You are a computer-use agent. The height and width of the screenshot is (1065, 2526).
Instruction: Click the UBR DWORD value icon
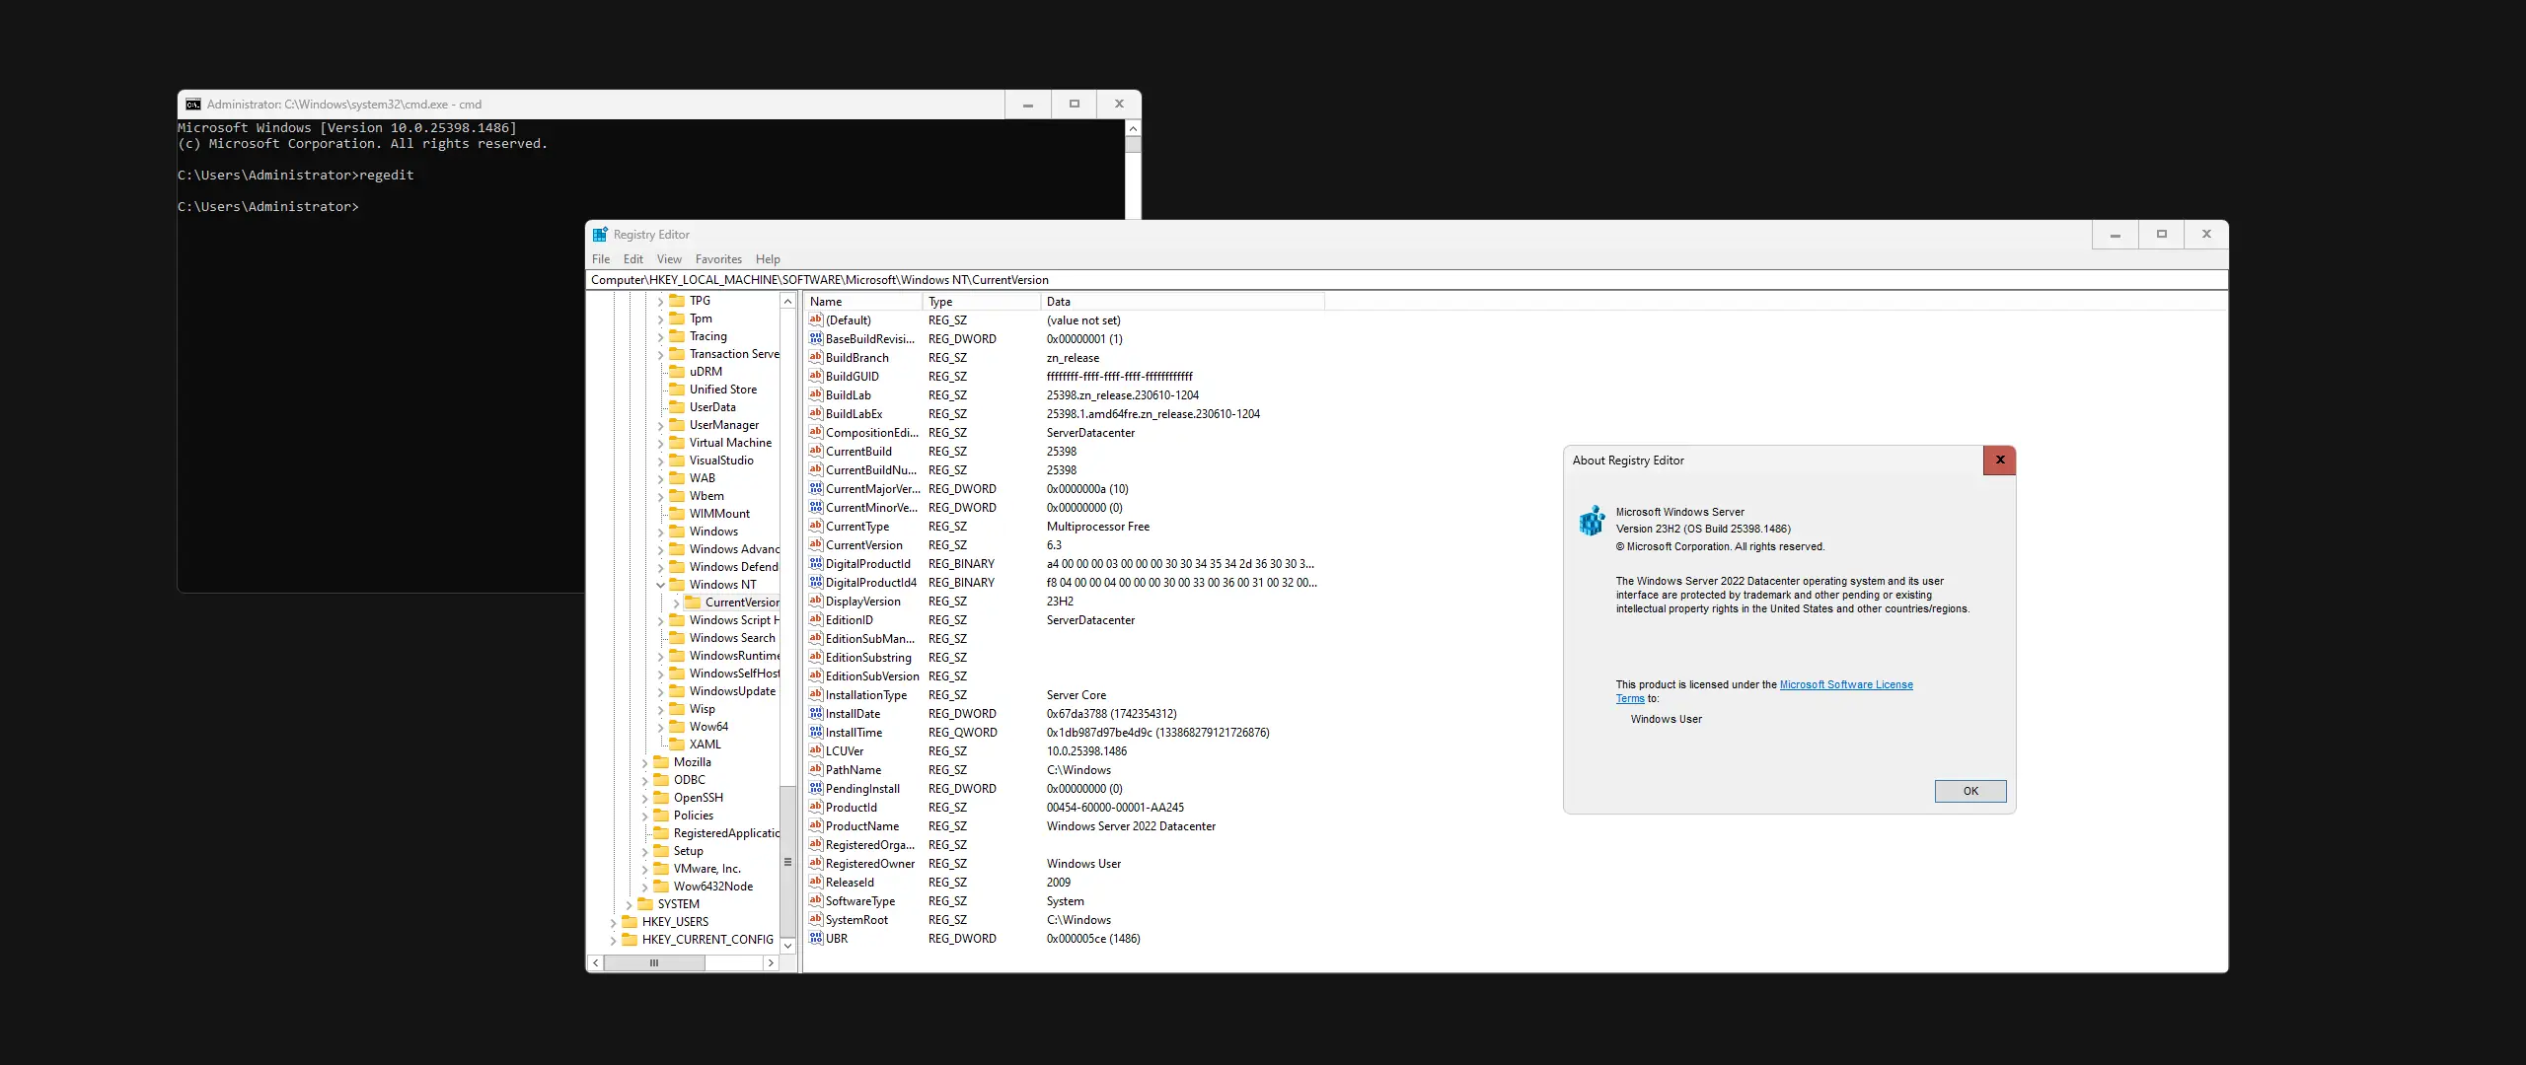[815, 939]
